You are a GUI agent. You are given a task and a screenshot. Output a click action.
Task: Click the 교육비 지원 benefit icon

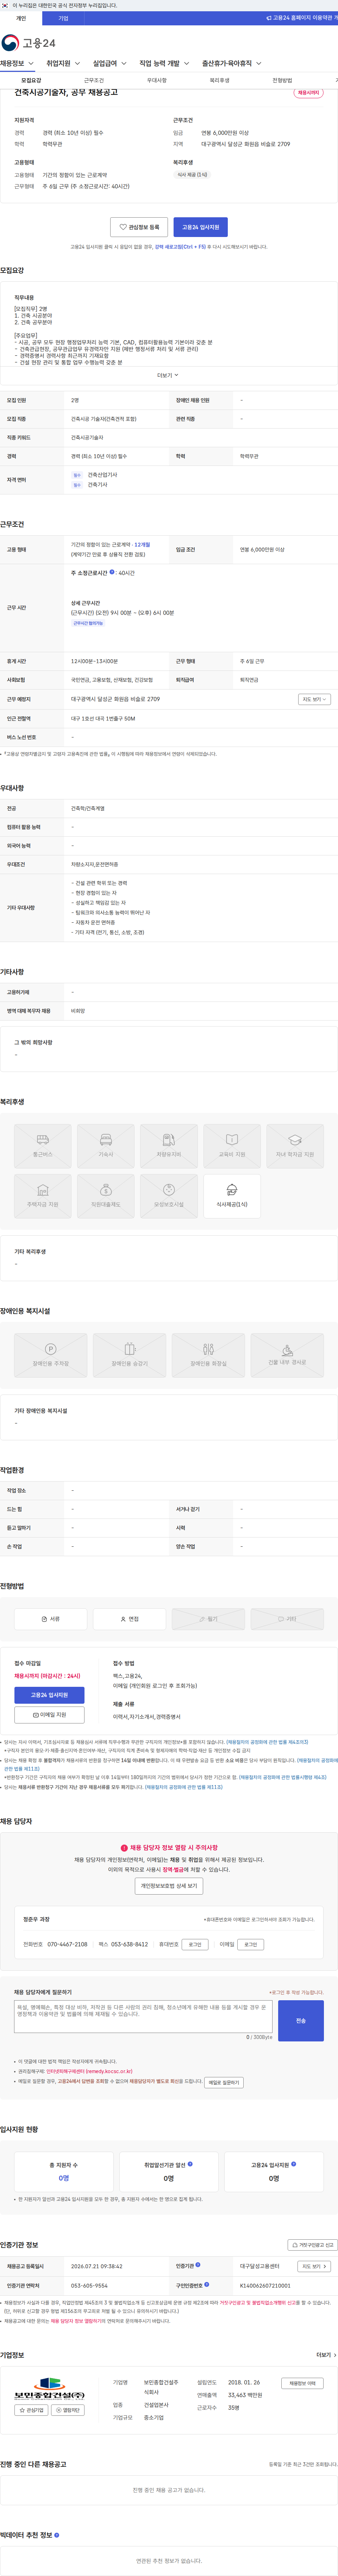coord(232,1146)
